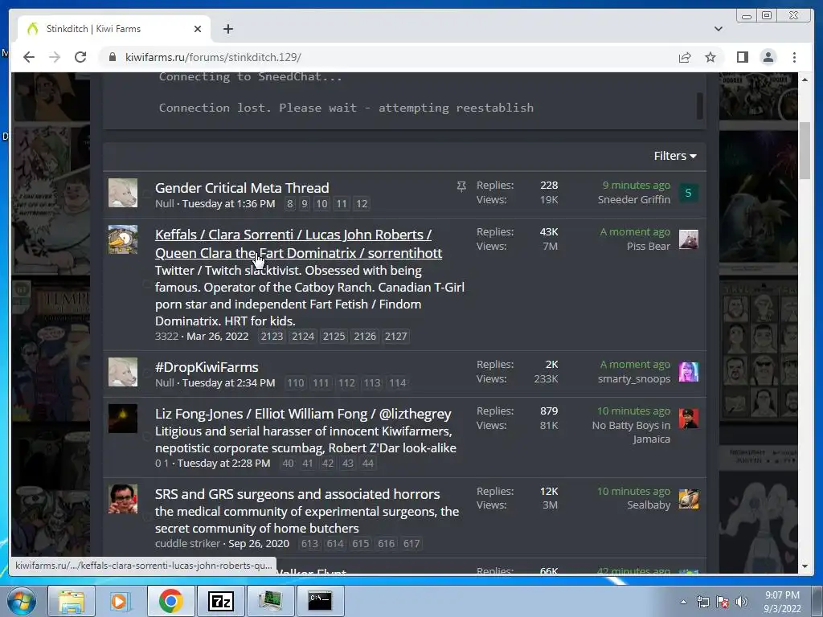Click the volume speaker tray icon
This screenshot has width=823, height=617.
(742, 602)
